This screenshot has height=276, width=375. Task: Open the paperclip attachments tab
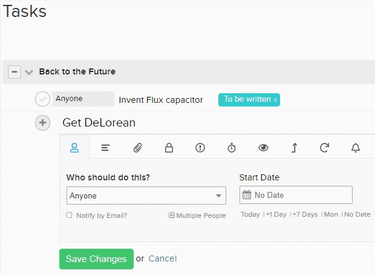pyautogui.click(x=137, y=148)
